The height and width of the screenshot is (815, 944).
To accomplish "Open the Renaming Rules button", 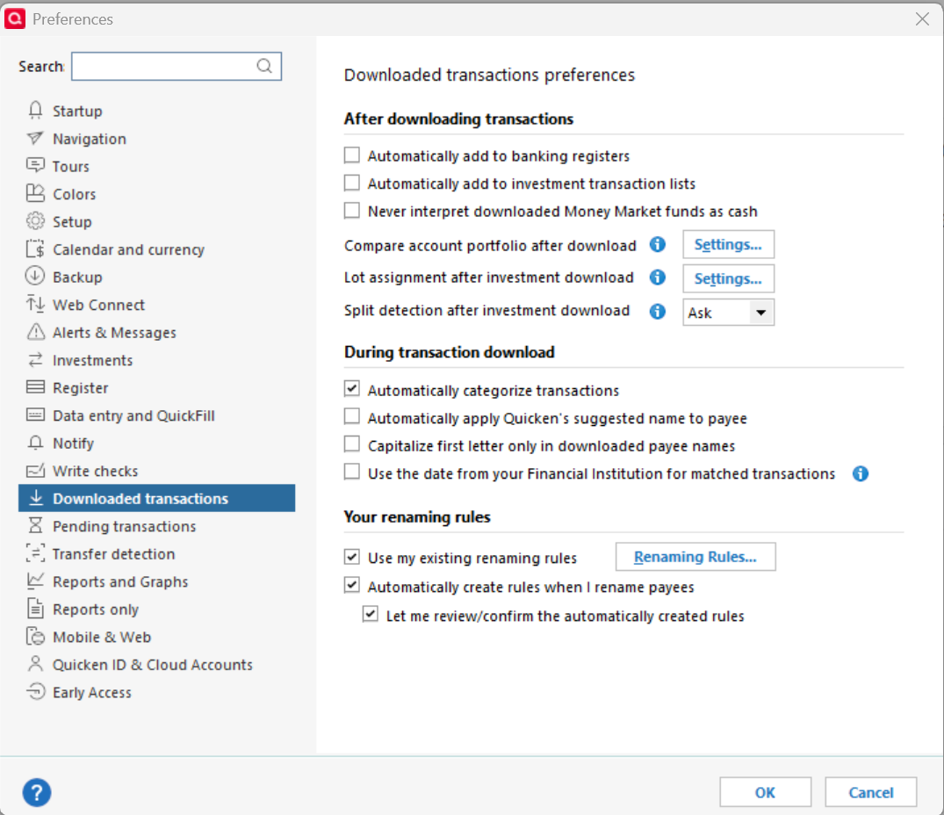I will tap(695, 557).
